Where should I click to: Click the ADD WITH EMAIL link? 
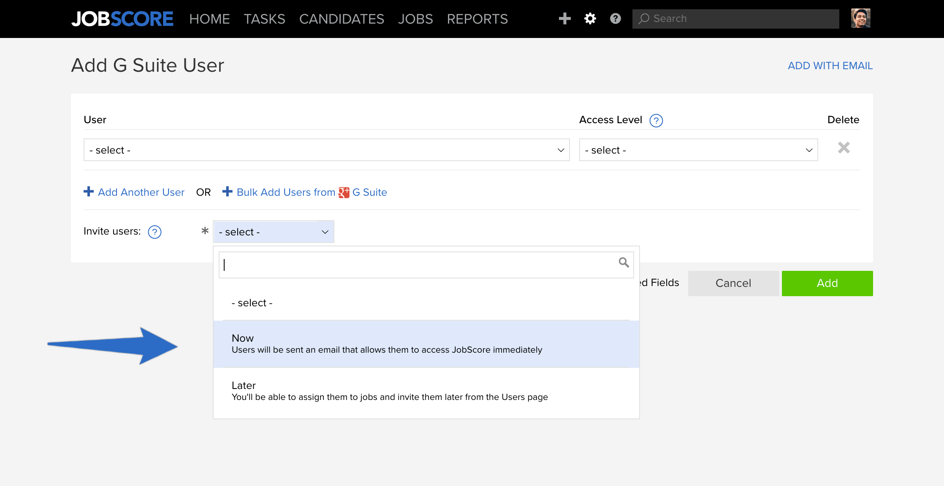830,66
